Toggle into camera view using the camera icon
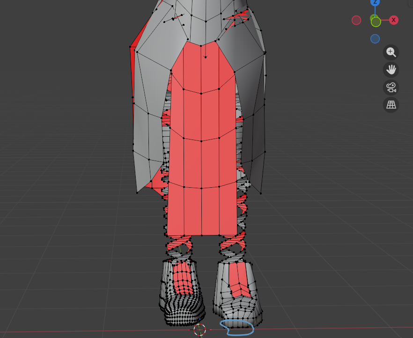 tap(391, 88)
